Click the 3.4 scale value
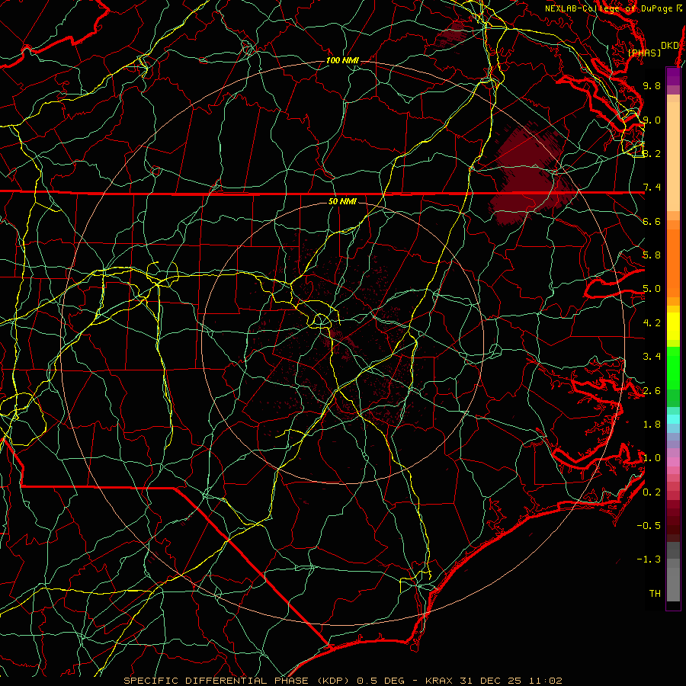 tap(652, 357)
